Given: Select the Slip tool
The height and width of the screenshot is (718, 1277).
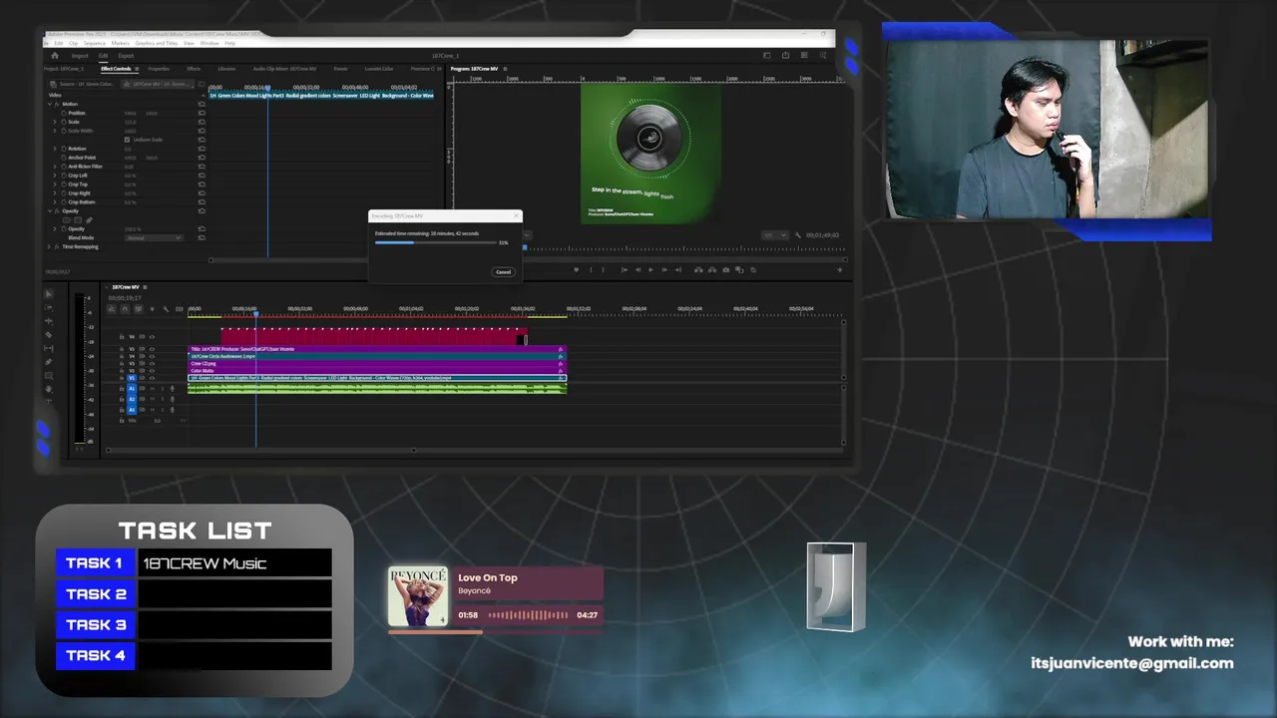Looking at the screenshot, I should pyautogui.click(x=49, y=348).
